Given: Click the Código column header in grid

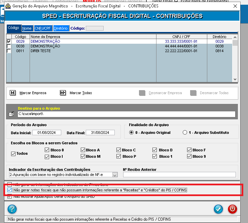Looking at the screenshot, I should pyautogui.click(x=21, y=37).
